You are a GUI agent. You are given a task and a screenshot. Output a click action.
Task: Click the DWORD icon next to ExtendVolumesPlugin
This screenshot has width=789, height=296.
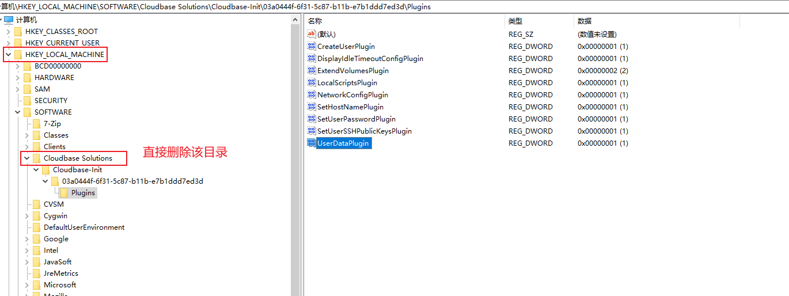312,71
